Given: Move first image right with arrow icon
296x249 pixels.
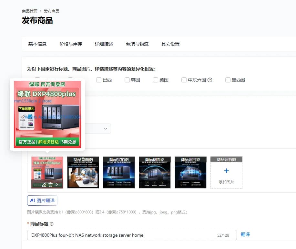Looking at the screenshot, I should (57, 185).
